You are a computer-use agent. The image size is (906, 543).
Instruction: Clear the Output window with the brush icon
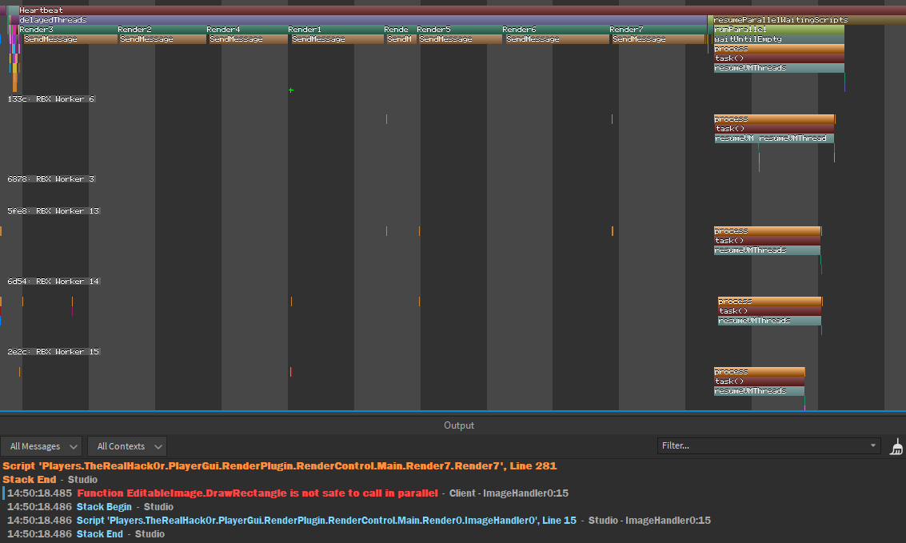click(x=896, y=446)
